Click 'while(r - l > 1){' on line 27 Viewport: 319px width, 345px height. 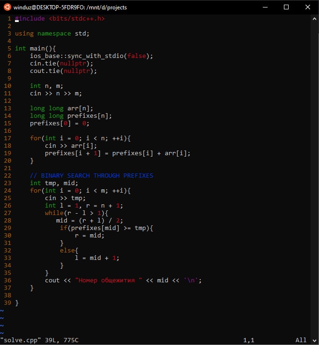tap(76, 213)
